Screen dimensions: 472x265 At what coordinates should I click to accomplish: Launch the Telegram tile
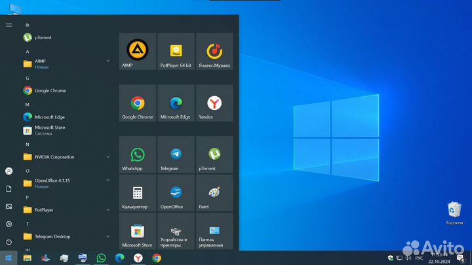176,154
